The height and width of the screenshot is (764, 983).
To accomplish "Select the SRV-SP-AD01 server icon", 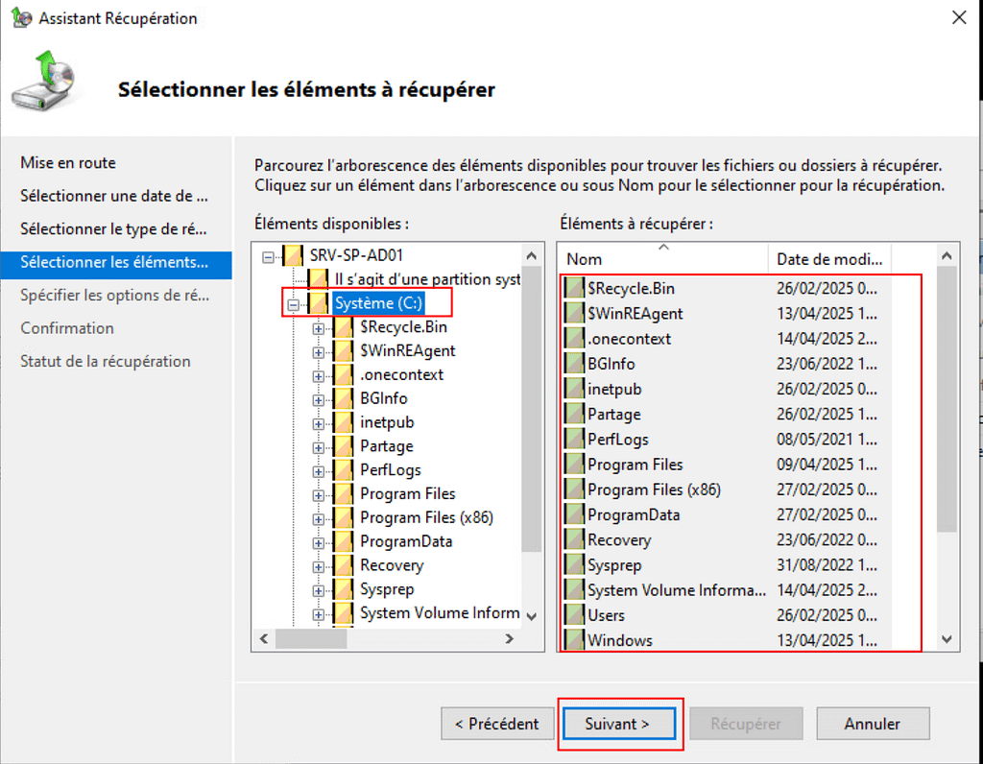I will coord(294,257).
